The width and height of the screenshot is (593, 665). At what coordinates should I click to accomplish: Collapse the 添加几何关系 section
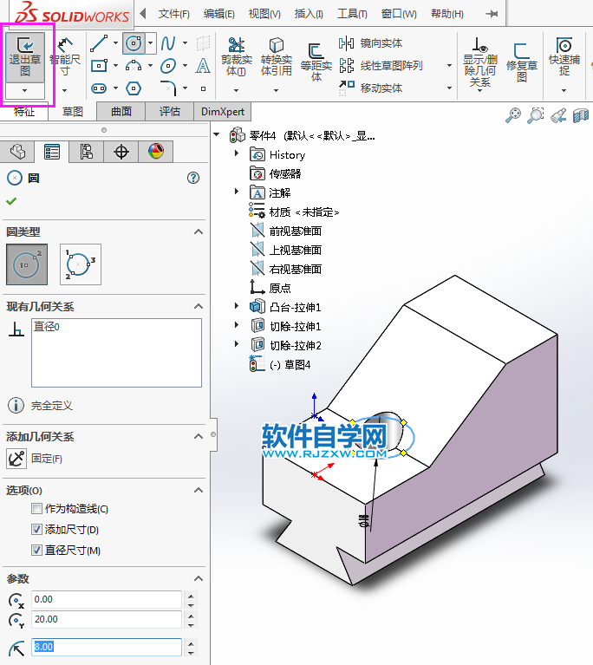198,436
